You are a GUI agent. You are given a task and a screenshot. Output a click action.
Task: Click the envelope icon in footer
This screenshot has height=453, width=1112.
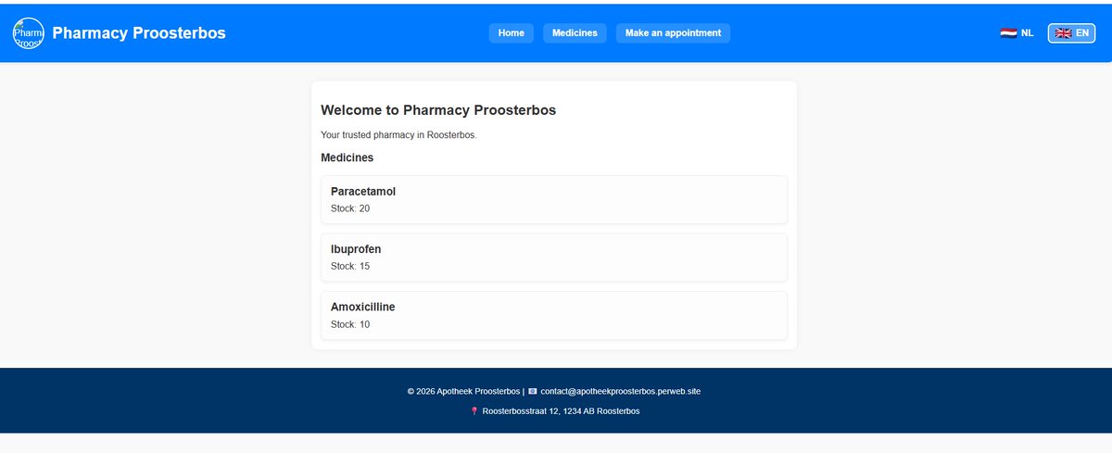[533, 391]
